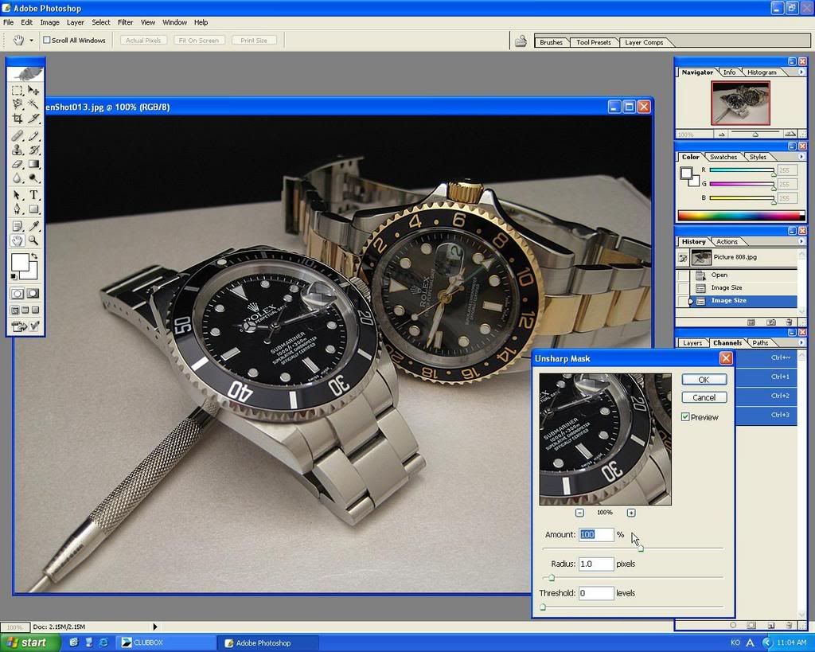Select the Rectangular Marquee tool

[18, 91]
